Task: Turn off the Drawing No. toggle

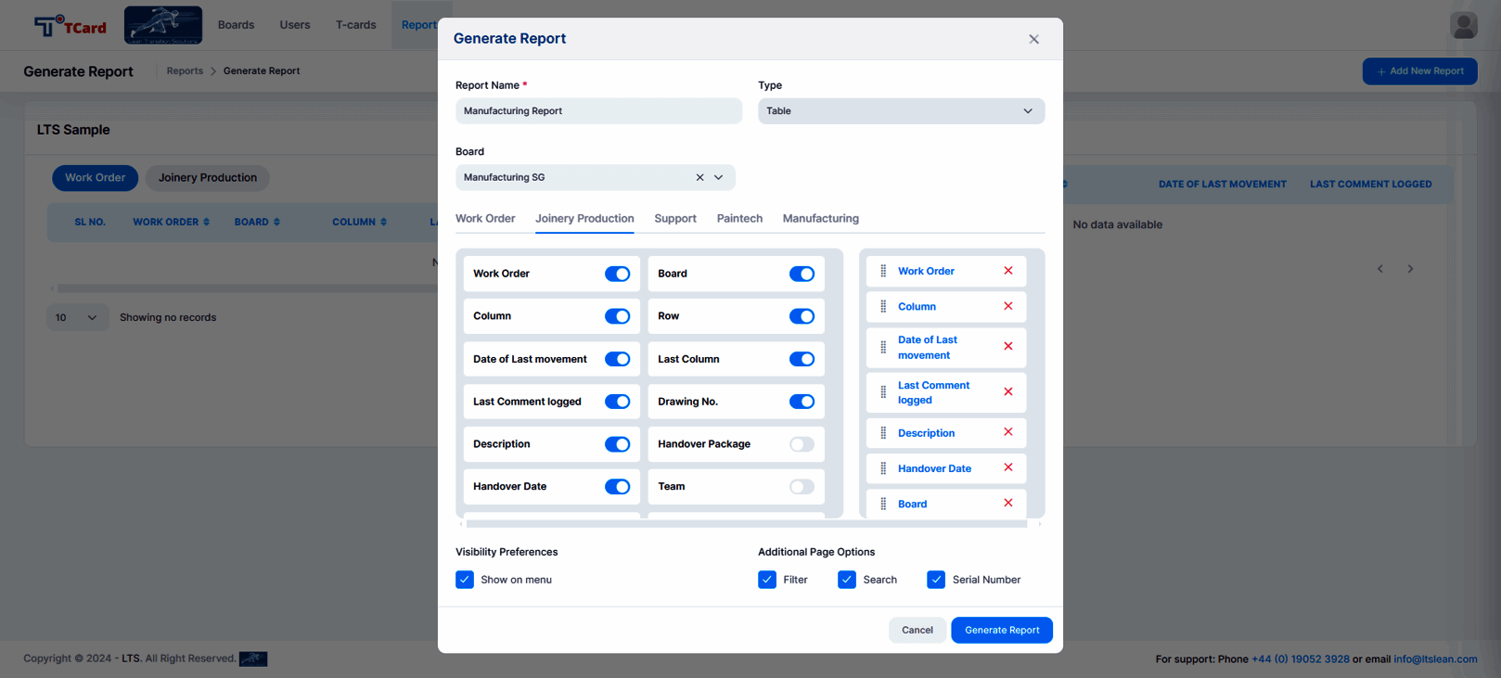Action: point(802,402)
